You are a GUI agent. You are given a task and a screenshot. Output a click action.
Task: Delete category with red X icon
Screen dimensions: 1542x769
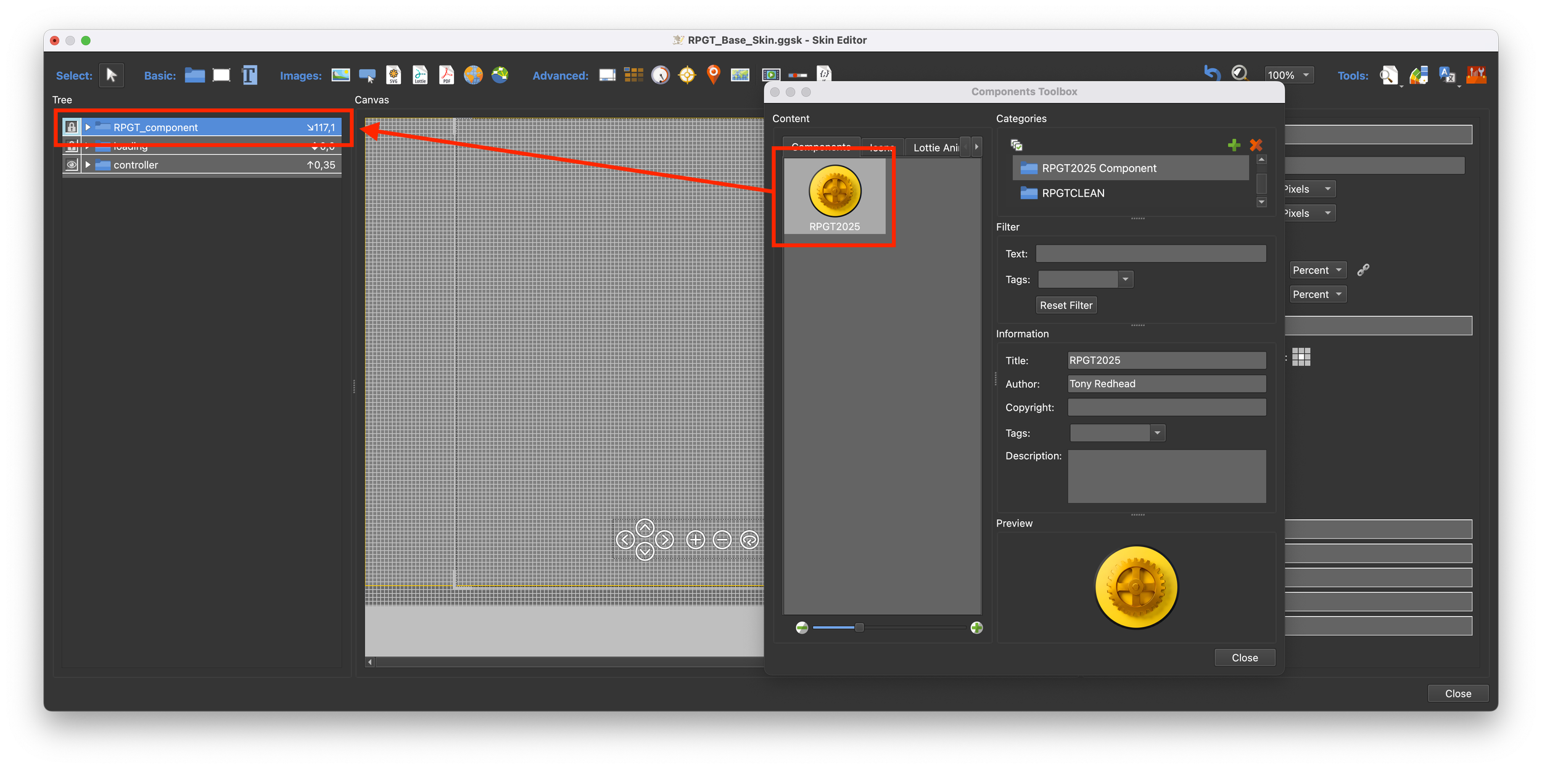click(1256, 145)
